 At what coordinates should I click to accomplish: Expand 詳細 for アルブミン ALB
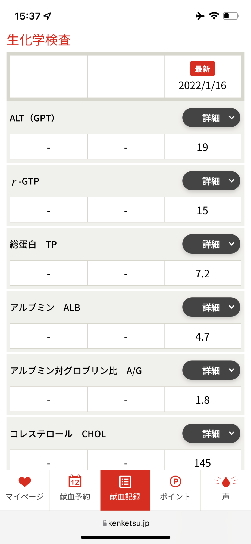[x=211, y=307]
